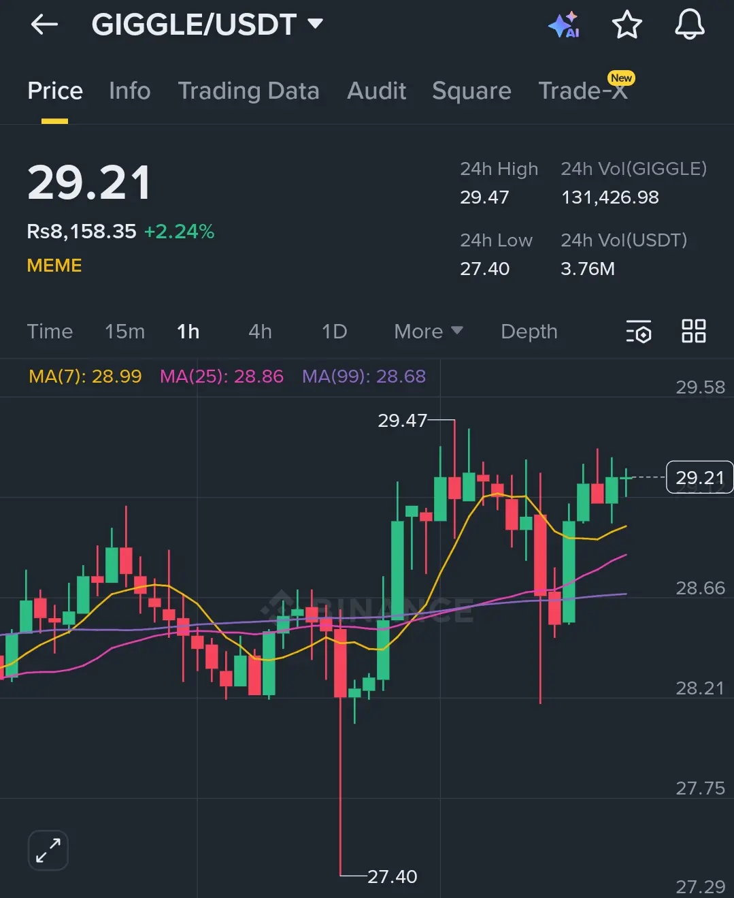The image size is (734, 898).
Task: Select the 1h chart interval
Action: (x=188, y=332)
